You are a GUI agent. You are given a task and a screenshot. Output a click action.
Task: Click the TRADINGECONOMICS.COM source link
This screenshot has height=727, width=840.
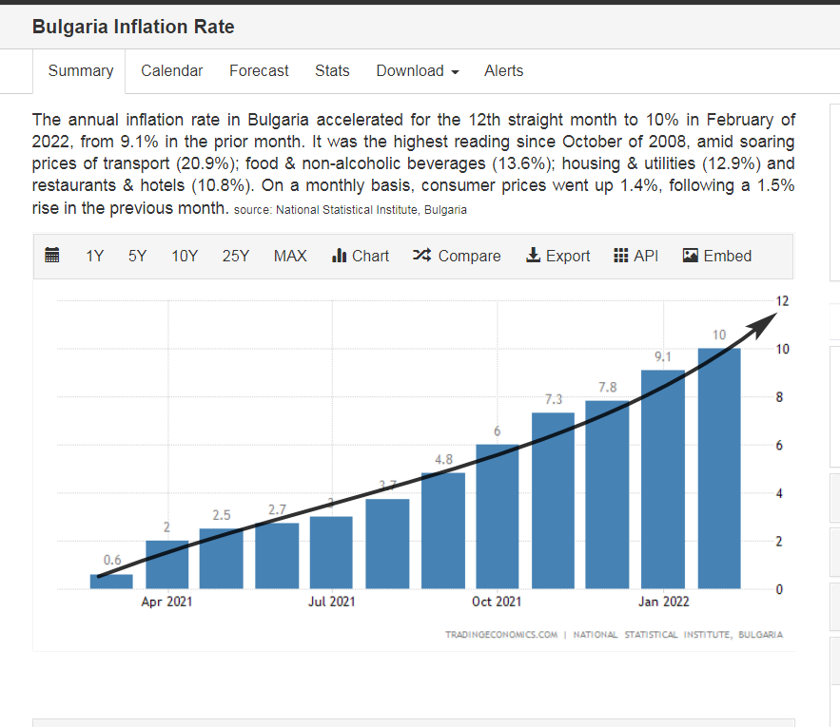(501, 634)
